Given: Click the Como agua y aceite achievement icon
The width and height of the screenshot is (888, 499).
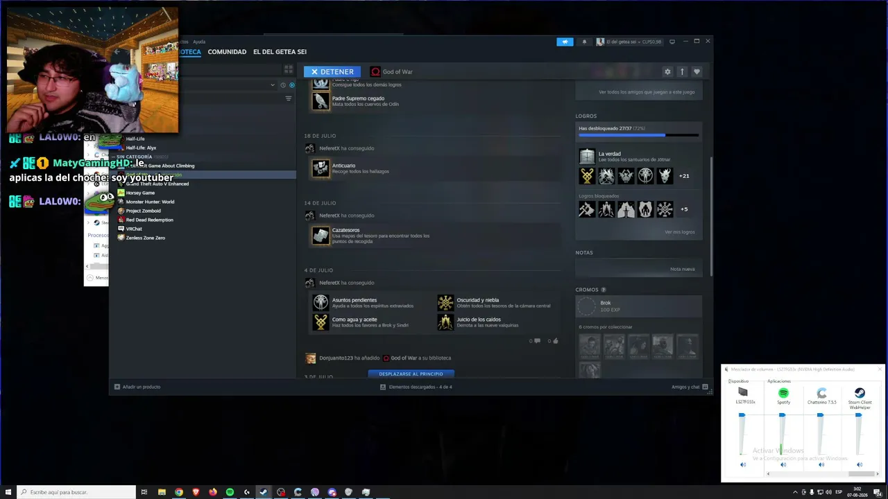Looking at the screenshot, I should (x=321, y=322).
